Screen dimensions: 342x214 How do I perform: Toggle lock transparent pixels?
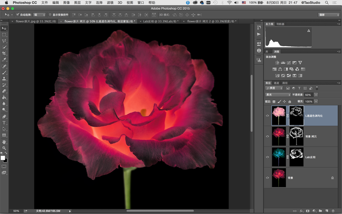pos(274,102)
